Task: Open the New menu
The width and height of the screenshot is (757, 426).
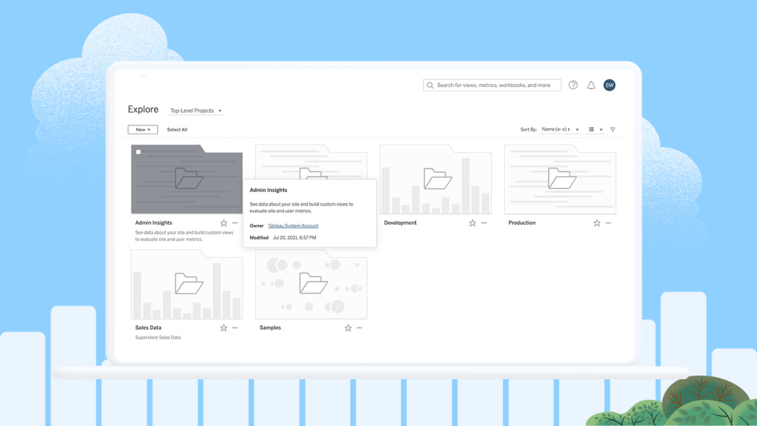Action: pyautogui.click(x=143, y=129)
